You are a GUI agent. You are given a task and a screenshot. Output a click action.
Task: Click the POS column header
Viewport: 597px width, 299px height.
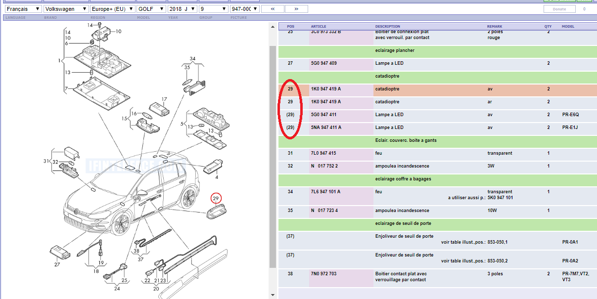[291, 26]
